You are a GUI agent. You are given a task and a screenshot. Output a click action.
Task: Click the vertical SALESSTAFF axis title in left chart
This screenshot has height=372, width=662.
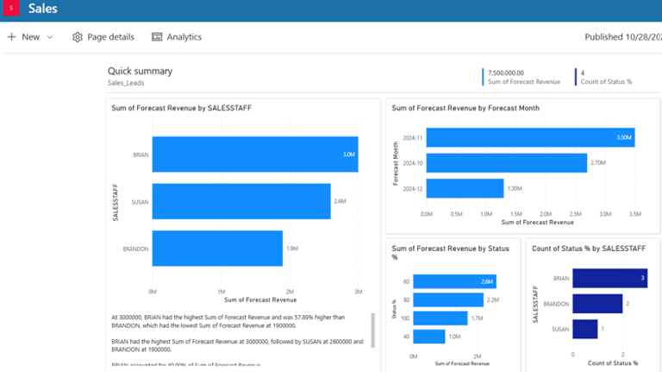click(116, 203)
